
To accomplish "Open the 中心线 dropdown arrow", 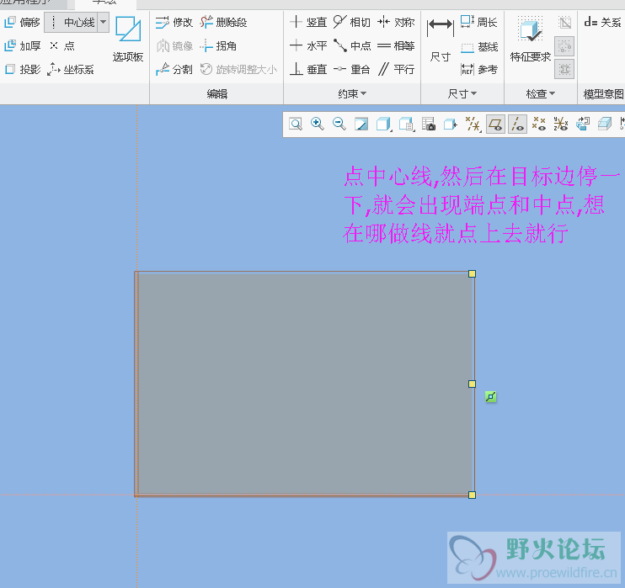I will [x=103, y=22].
